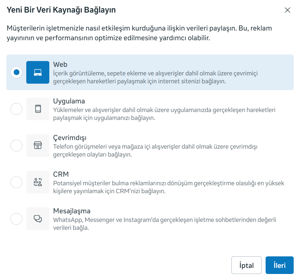Select the Web radio button
298x279 pixels.
[16, 72]
